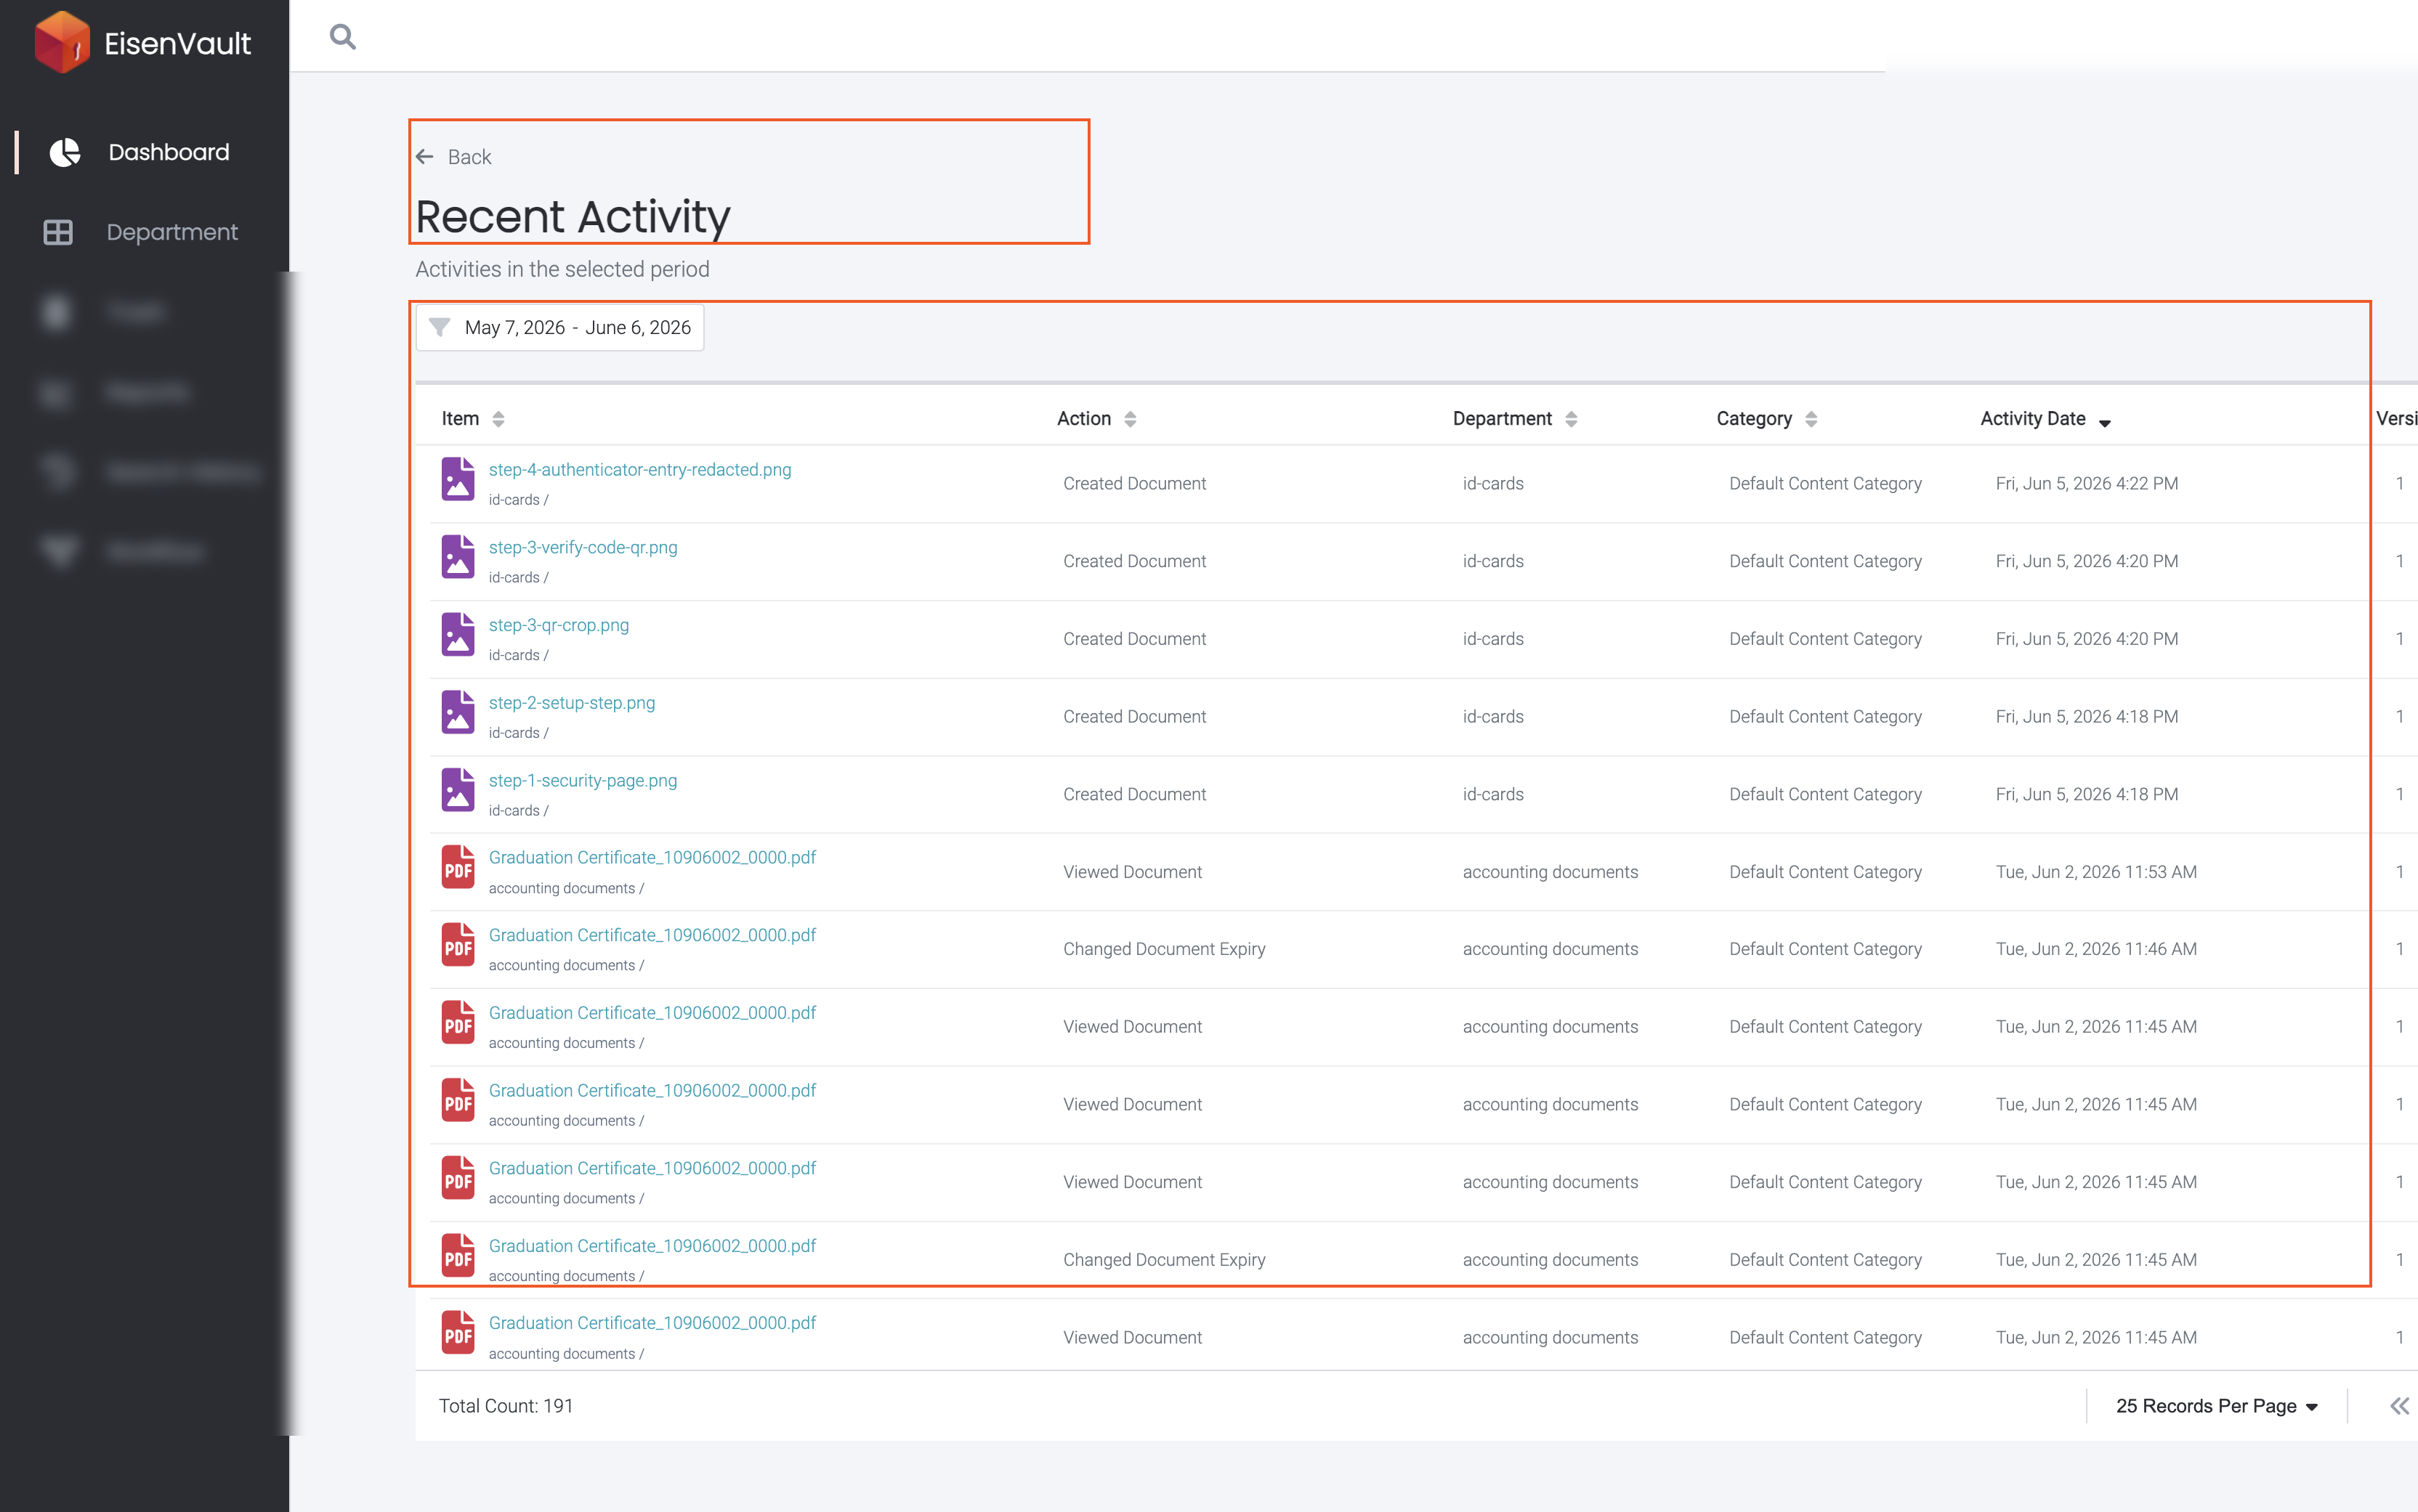Click Department column header label
Viewport: 2418px width, 1512px height.
click(1503, 419)
